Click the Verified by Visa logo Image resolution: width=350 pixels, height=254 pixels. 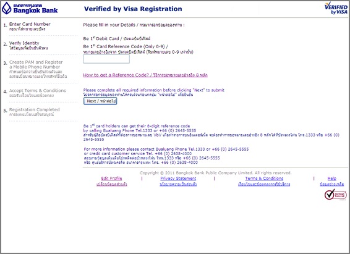point(336,8)
